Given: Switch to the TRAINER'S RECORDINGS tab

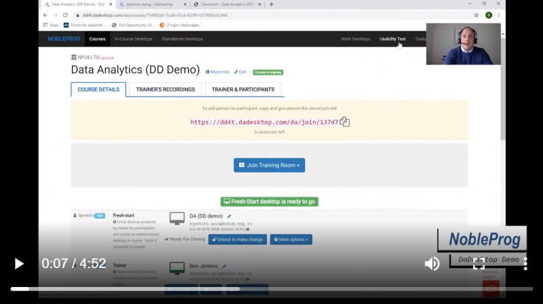Looking at the screenshot, I should (x=166, y=90).
